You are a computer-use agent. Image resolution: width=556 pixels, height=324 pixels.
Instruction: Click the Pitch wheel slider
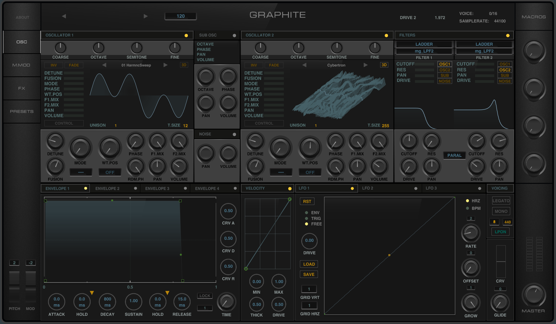14,286
